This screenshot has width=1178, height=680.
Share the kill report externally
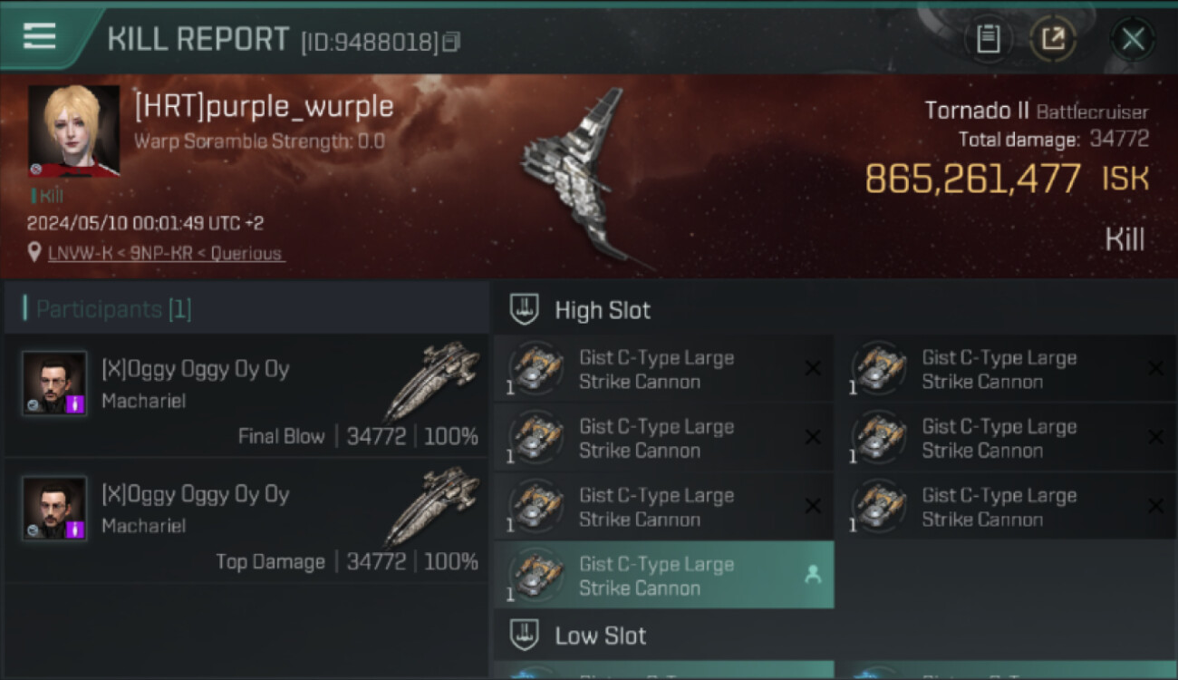[1053, 39]
